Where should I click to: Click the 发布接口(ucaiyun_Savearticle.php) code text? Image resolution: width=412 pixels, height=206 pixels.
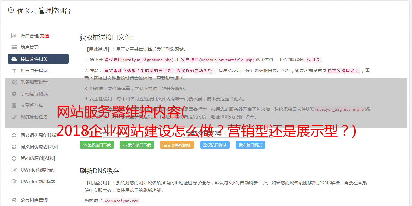click(218, 60)
